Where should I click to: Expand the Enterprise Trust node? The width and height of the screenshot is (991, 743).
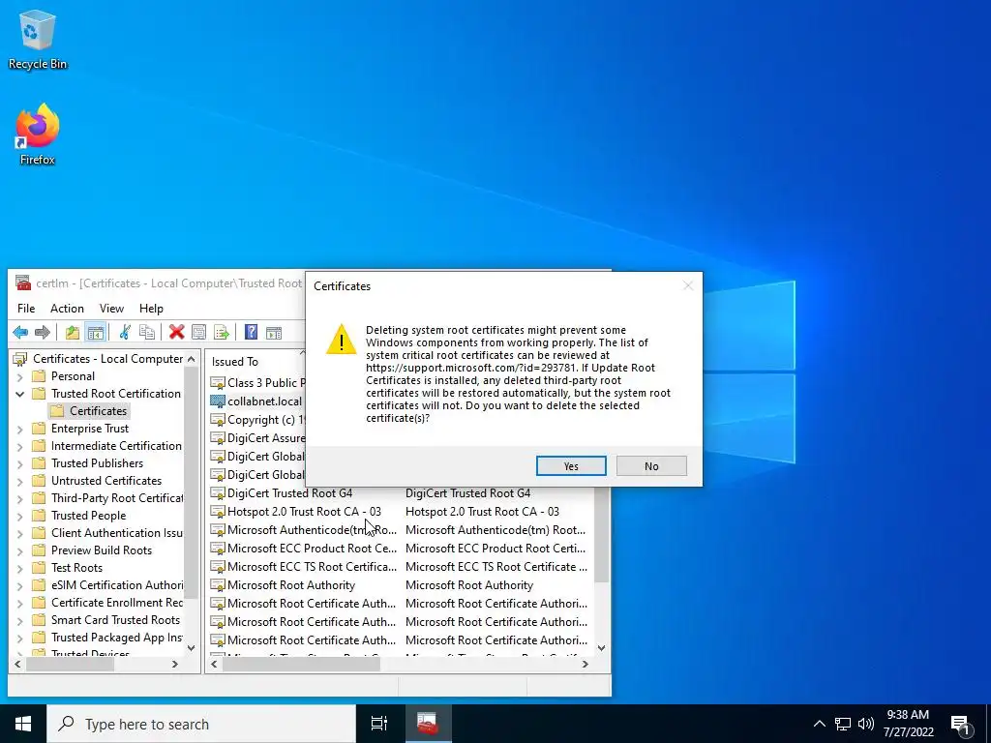[x=19, y=429]
